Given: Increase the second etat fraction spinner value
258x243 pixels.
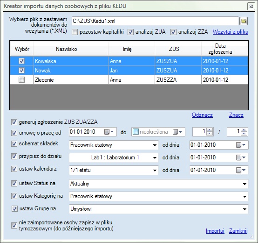Looking at the screenshot, I should click(244, 130).
